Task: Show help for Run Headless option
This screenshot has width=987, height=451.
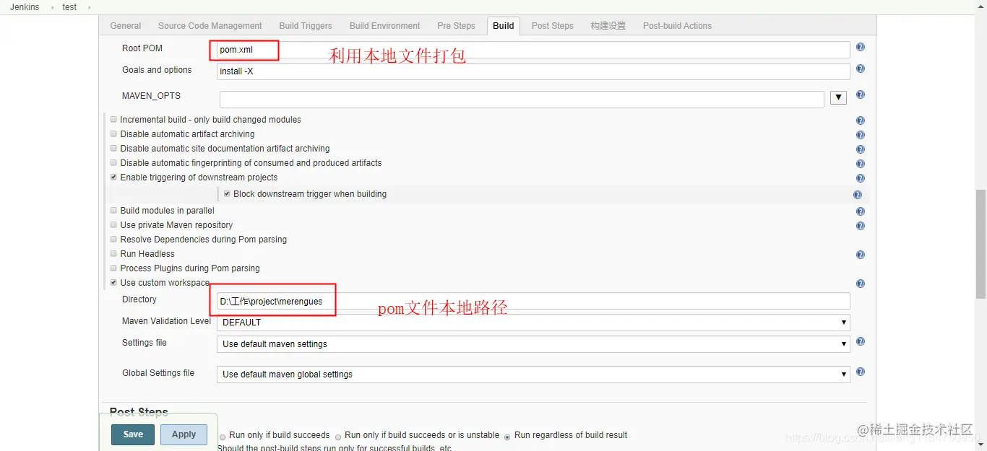Action: point(861,255)
